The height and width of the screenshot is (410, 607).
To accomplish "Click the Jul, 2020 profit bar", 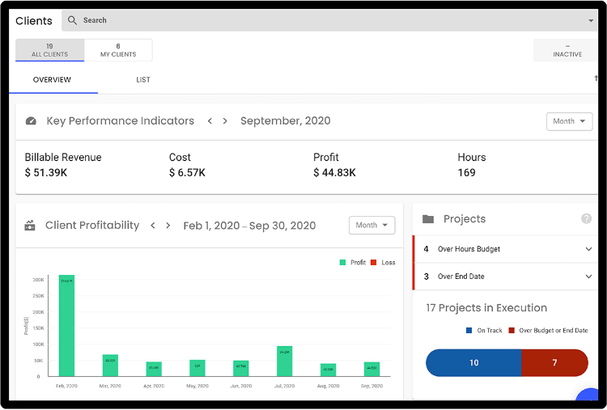I will tap(285, 361).
